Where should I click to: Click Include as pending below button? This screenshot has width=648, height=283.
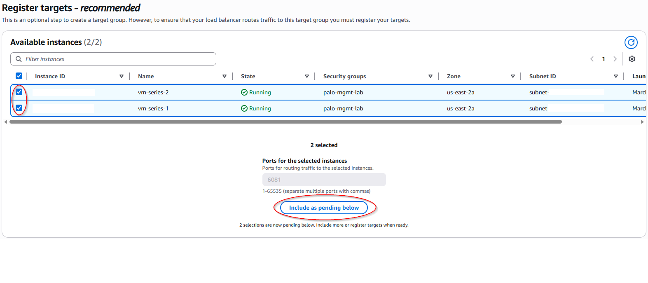[x=324, y=208]
